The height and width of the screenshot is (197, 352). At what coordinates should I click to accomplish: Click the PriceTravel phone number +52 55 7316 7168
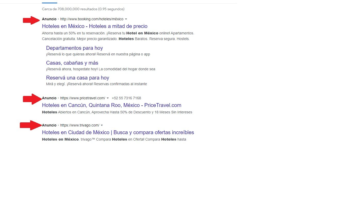[x=126, y=98]
